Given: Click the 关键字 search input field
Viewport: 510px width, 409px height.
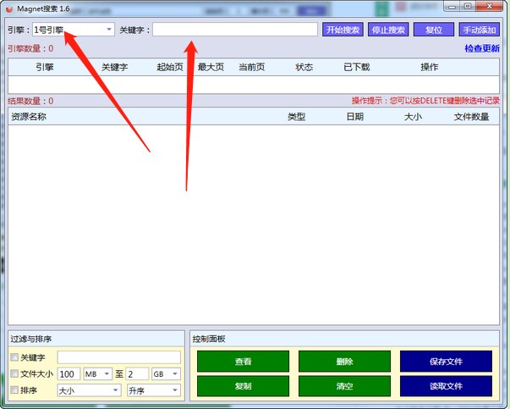Looking at the screenshot, I should (234, 30).
